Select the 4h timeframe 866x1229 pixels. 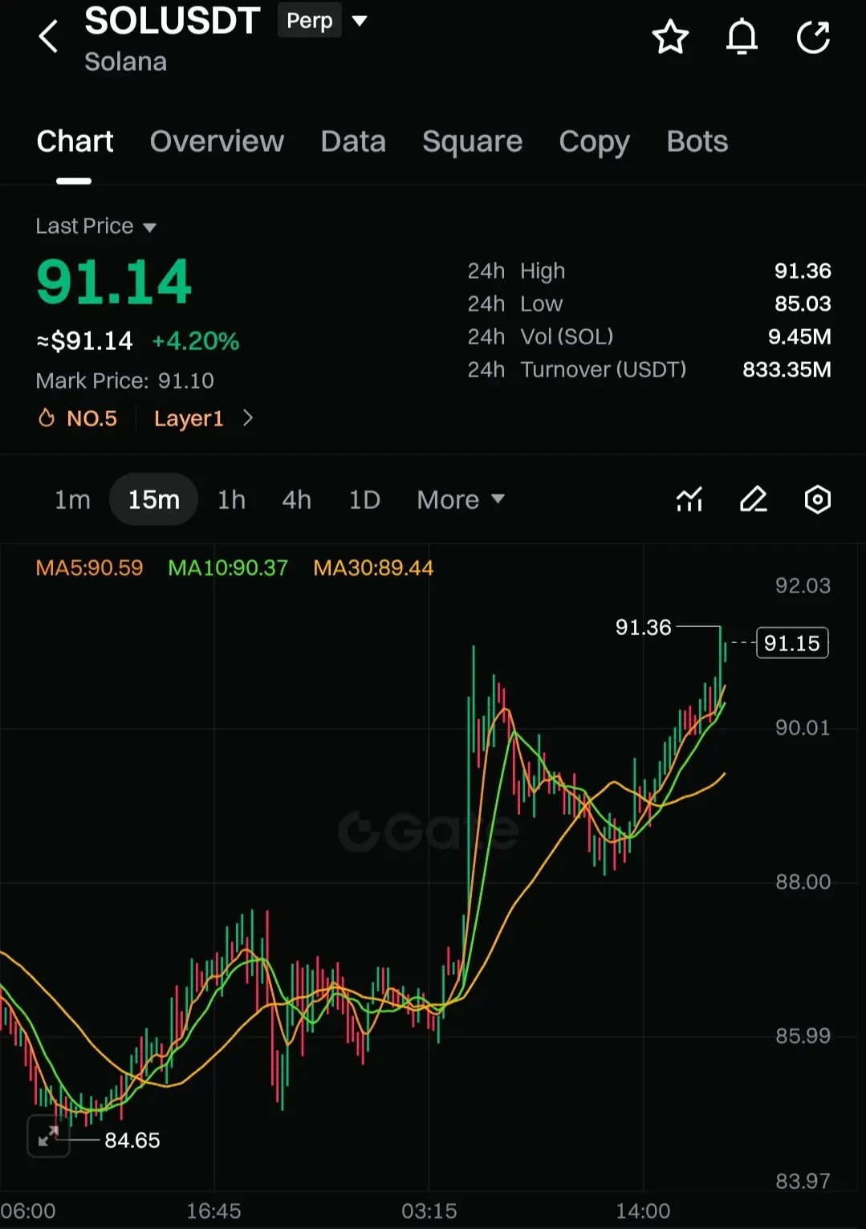296,499
